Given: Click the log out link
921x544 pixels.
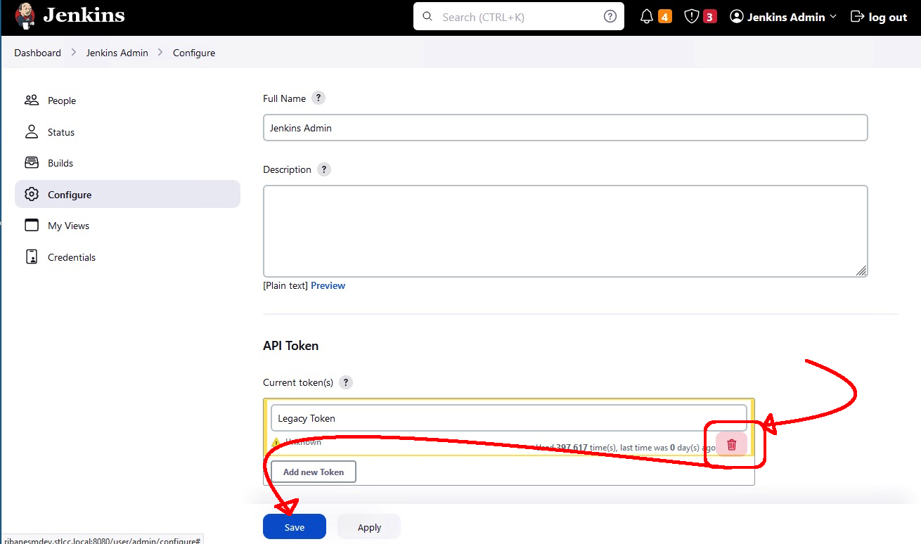Looking at the screenshot, I should 879,16.
